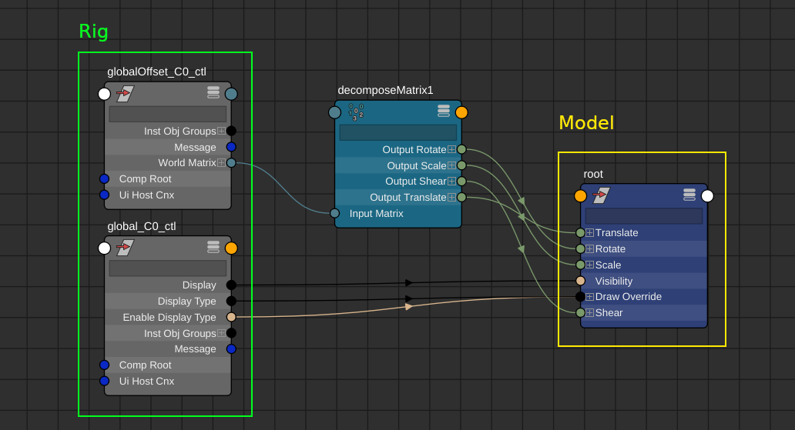Toggle attribute view mode on globalOffset_C0_ctl node
Screen dimensions: 795x430
[x=213, y=92]
